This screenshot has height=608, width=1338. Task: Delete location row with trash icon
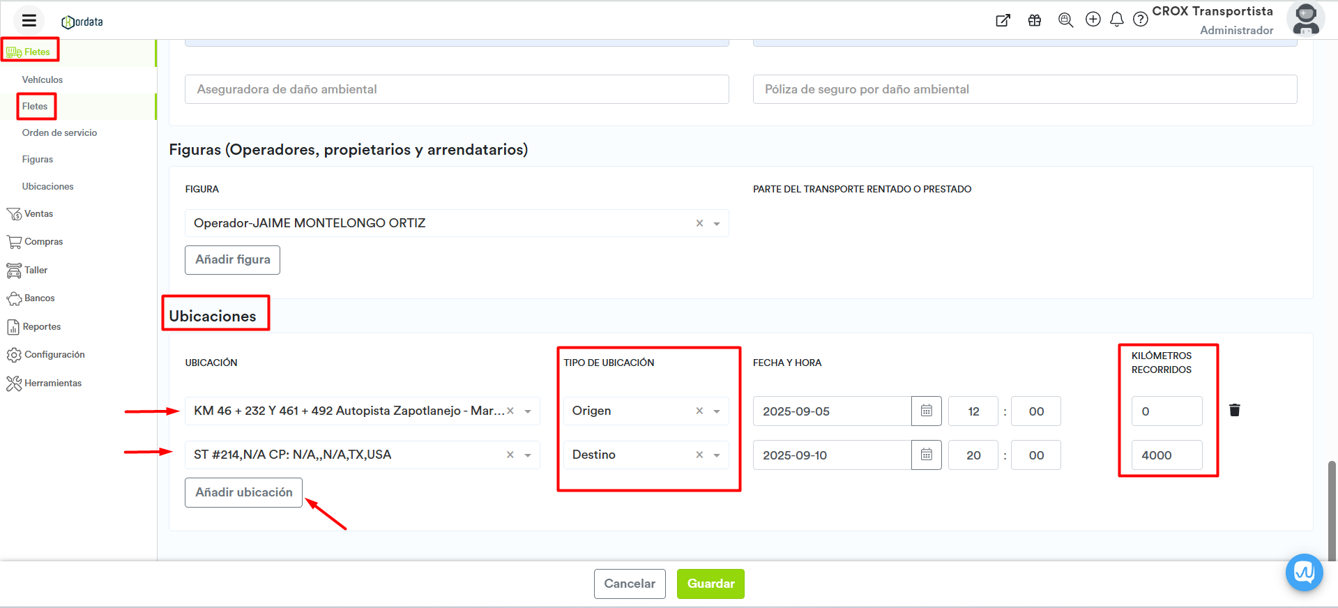click(x=1234, y=410)
